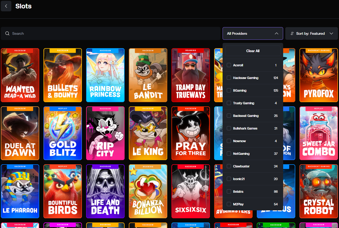Select the Gold Blitz slot card
Image resolution: width=339 pixels, height=228 pixels.
pyautogui.click(x=63, y=133)
